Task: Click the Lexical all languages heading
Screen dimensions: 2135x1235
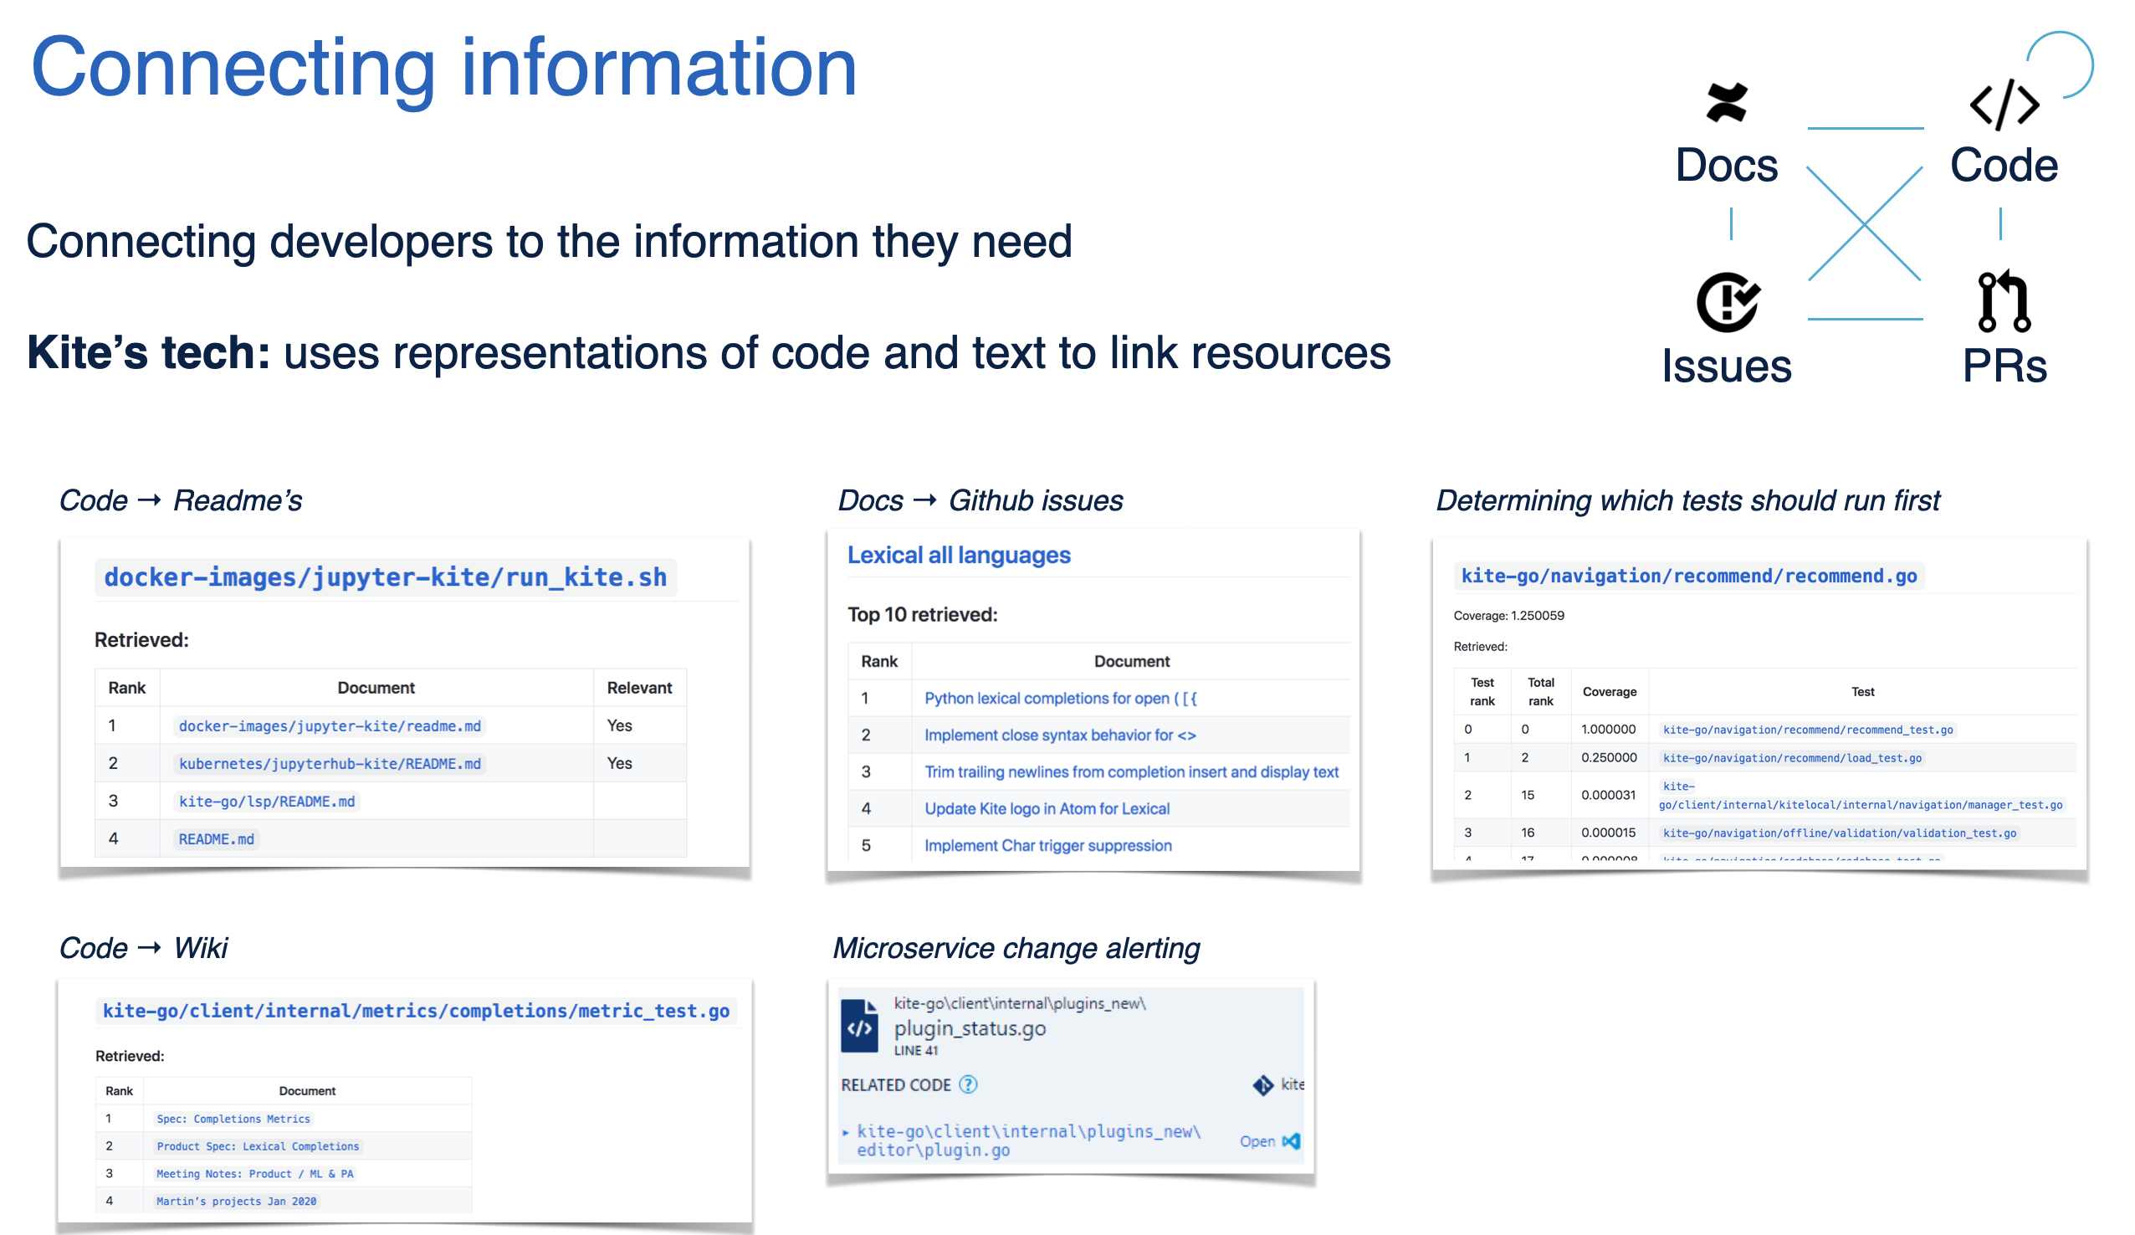Action: pyautogui.click(x=958, y=556)
